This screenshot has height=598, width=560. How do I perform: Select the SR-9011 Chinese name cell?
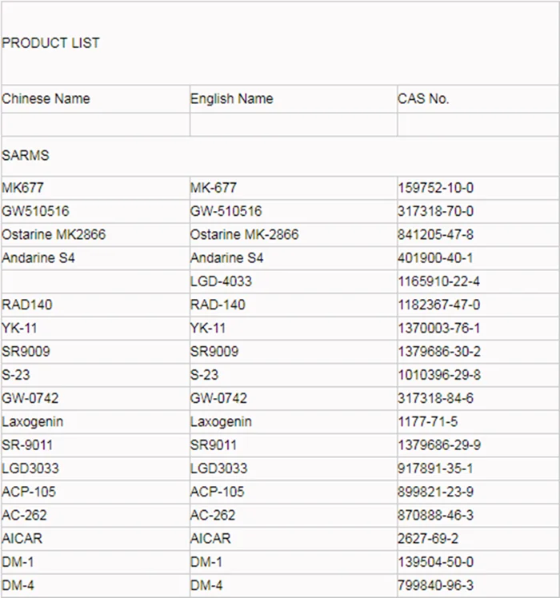pyautogui.click(x=27, y=445)
